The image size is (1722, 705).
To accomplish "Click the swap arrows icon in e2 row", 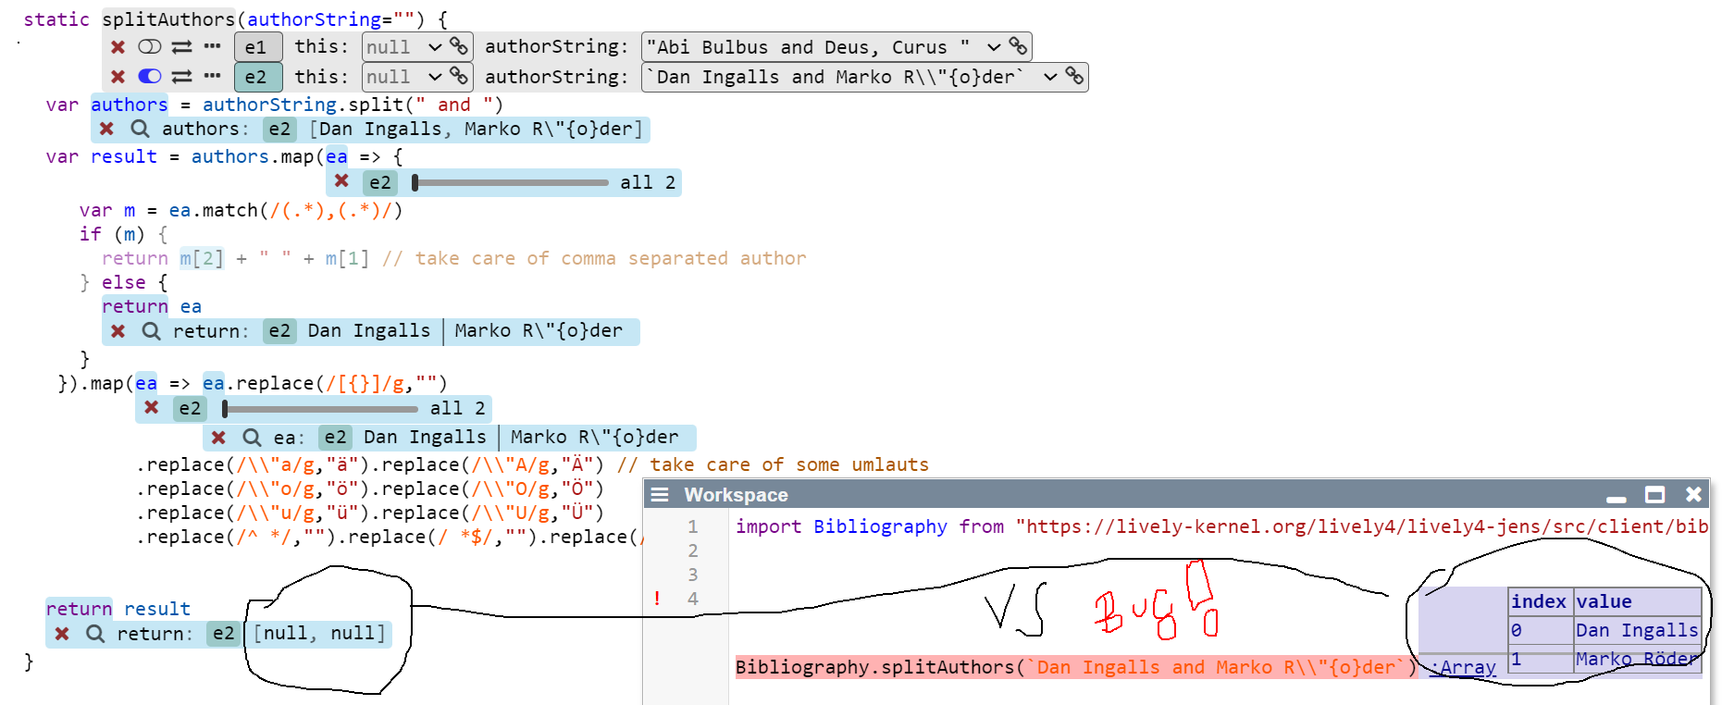I will [x=182, y=77].
